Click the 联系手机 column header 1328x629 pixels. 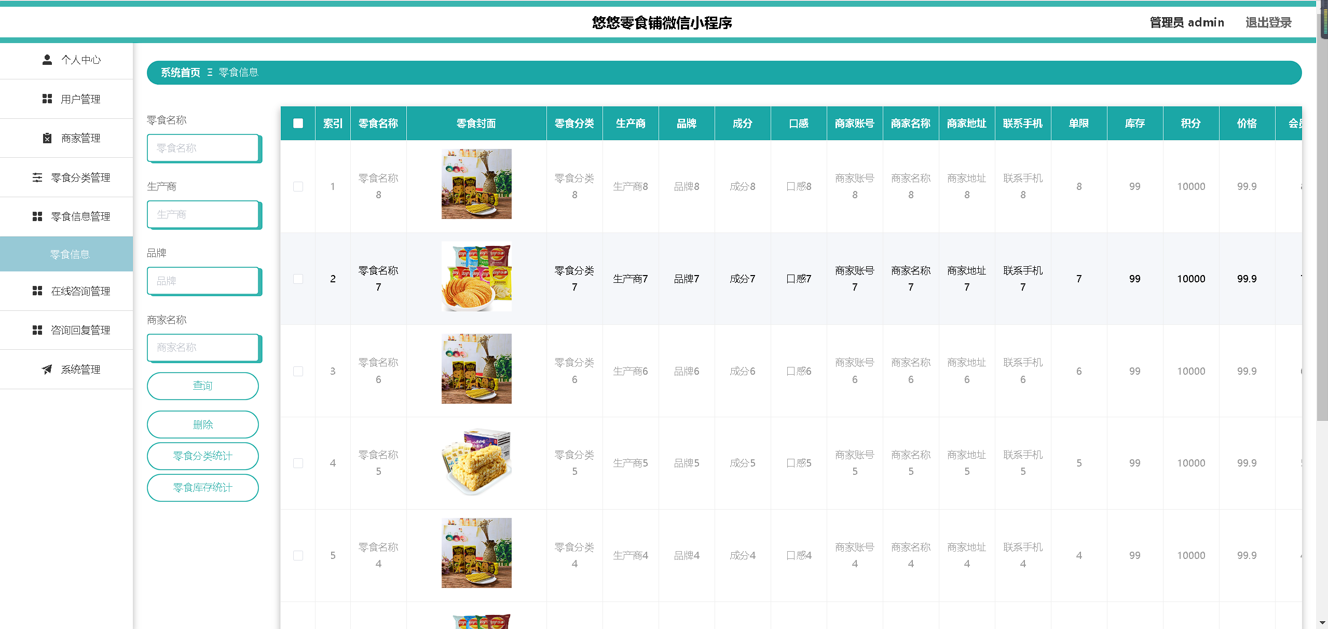[x=1023, y=124]
